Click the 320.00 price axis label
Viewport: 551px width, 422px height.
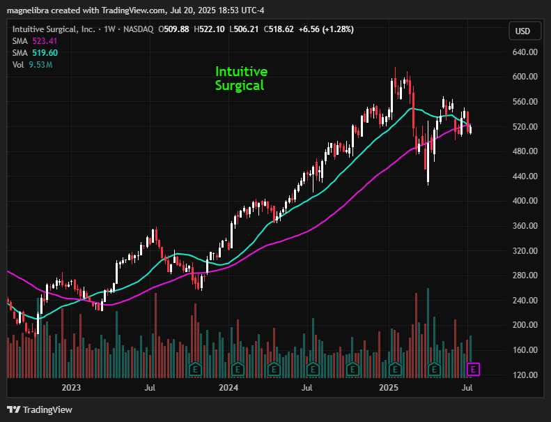click(525, 251)
